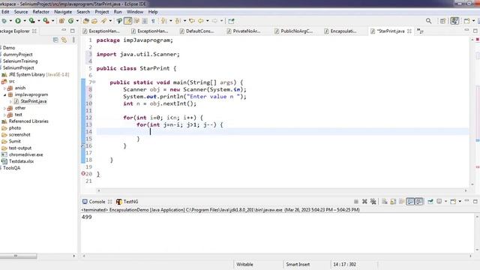Toggle Show Console on Standard Out change

410,201
